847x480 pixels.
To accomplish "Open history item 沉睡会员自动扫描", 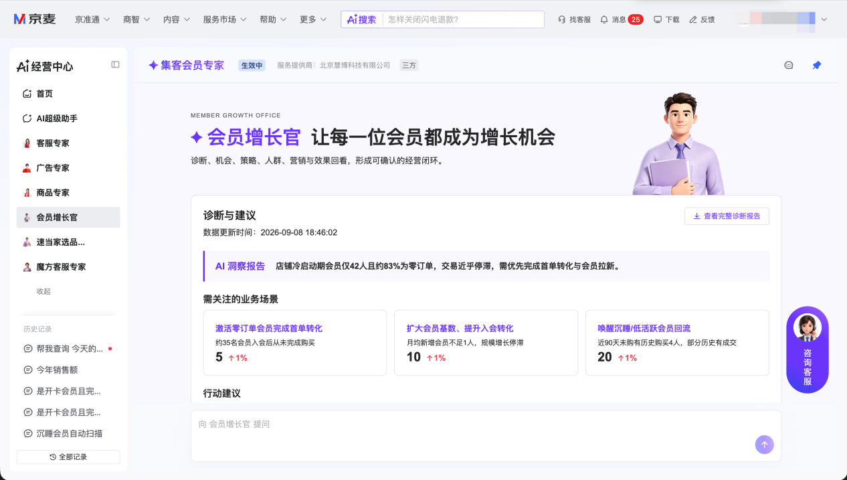I will (x=68, y=433).
